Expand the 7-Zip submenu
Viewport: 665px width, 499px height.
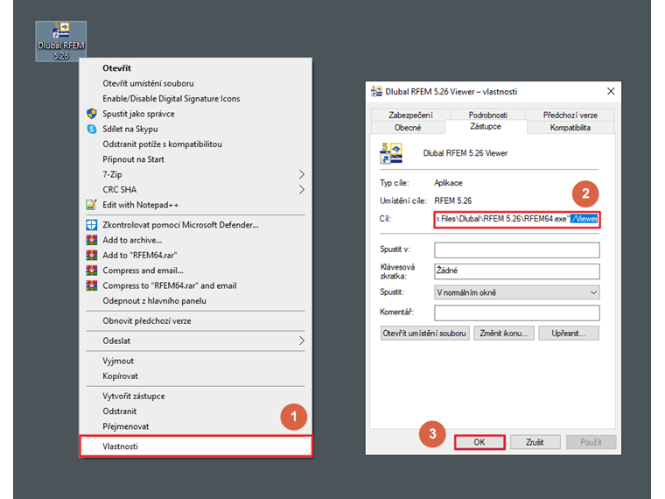coord(195,174)
